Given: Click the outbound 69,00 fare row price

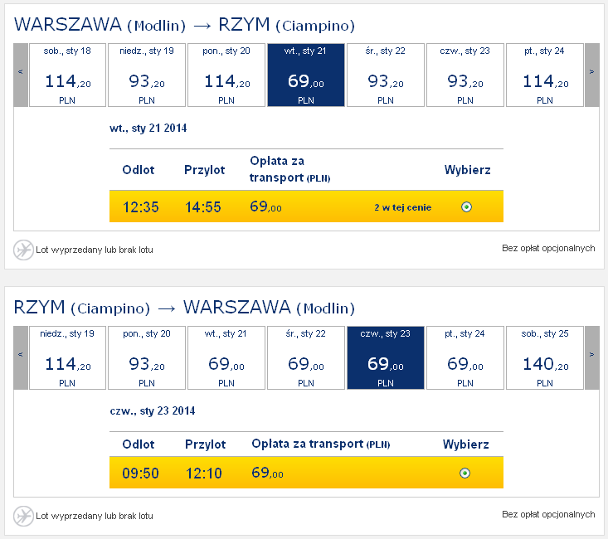Looking at the screenshot, I should tap(265, 206).
